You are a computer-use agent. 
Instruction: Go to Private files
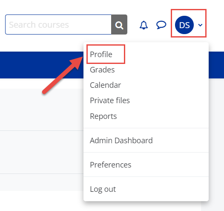tap(110, 100)
